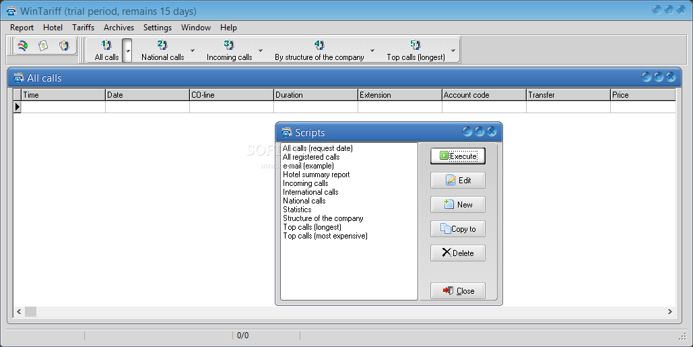Screen dimensions: 693x347
Task: Close the Scripts dialog with Close button
Action: click(458, 291)
